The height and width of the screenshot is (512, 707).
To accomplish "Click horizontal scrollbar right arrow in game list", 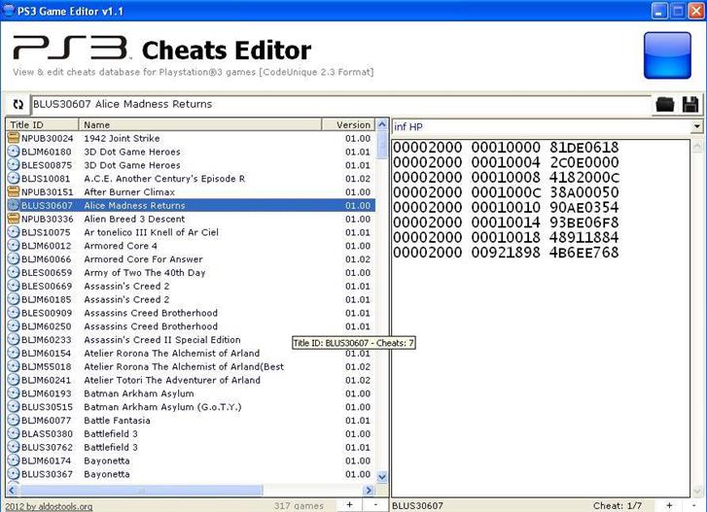I will pos(370,490).
